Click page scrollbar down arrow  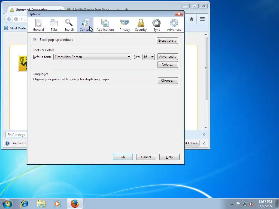point(206,127)
